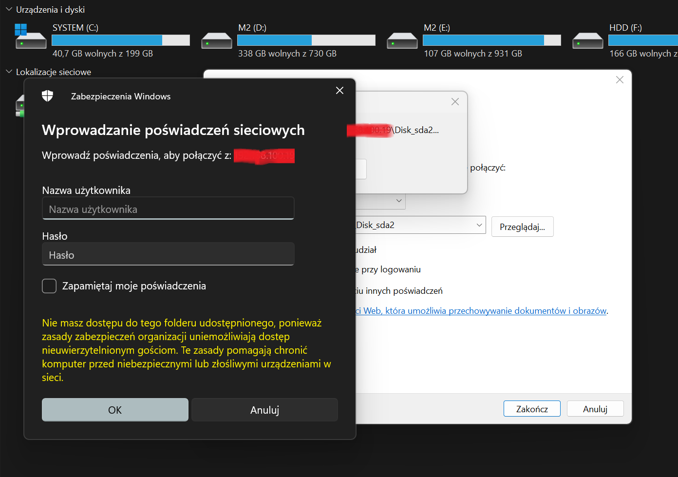Cancel the credentials dialog with Anuluj
This screenshot has height=477, width=678.
pos(264,410)
